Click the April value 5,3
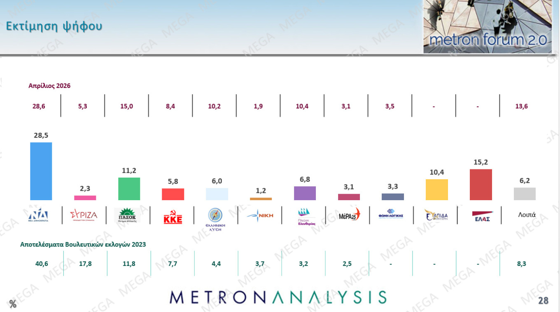 coord(83,106)
